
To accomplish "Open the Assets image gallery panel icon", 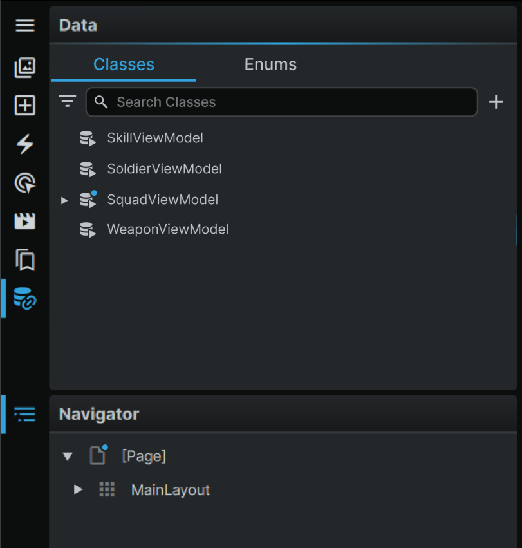I will [x=25, y=68].
